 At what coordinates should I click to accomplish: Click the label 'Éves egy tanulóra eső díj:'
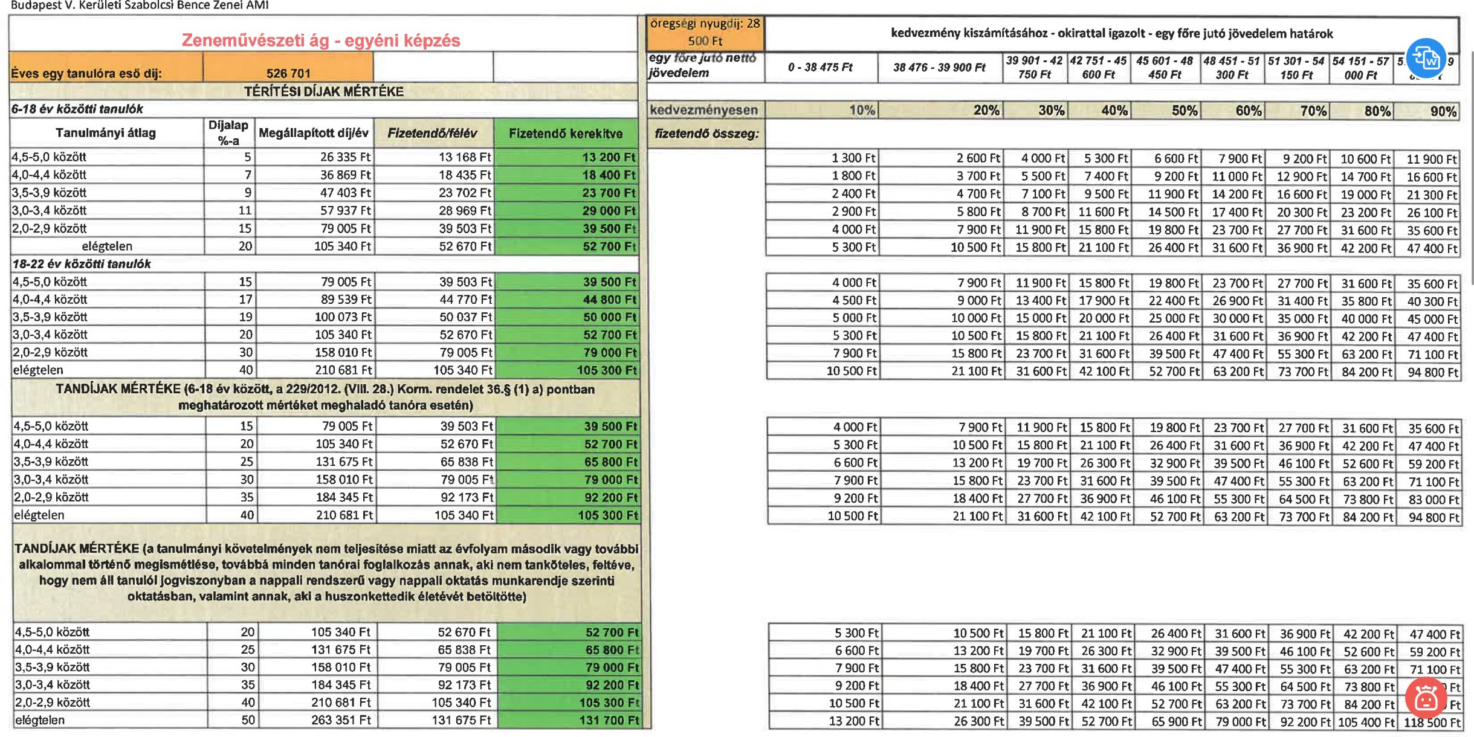(x=86, y=74)
